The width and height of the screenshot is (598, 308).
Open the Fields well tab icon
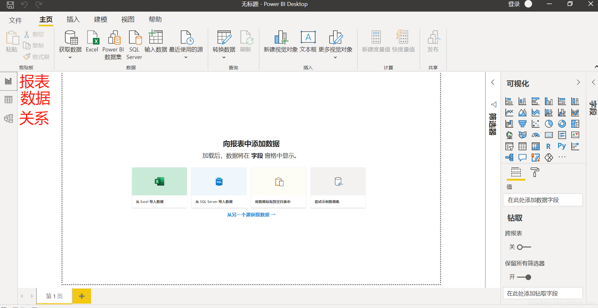tap(516, 172)
